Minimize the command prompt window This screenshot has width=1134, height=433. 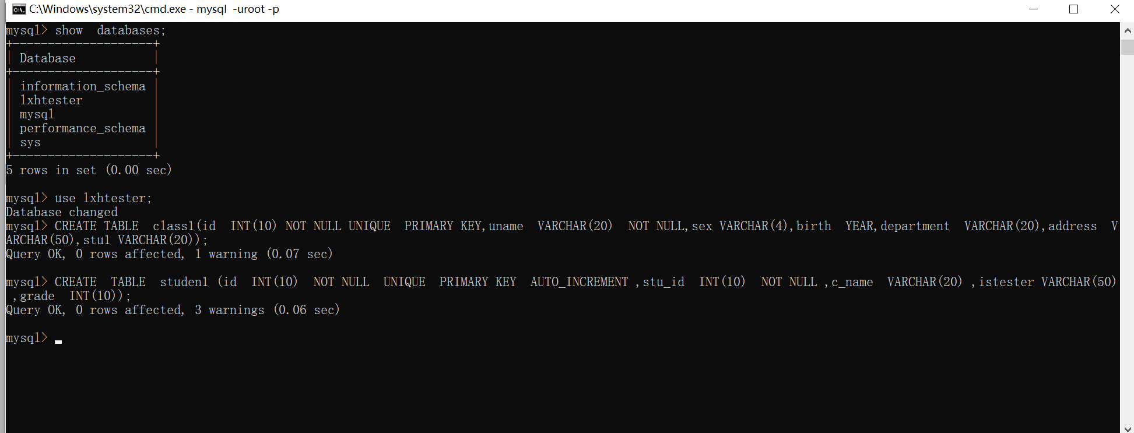pyautogui.click(x=1033, y=9)
